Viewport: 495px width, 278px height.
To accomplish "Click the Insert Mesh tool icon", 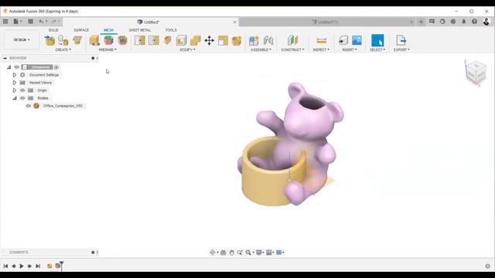I will pyautogui.click(x=49, y=40).
